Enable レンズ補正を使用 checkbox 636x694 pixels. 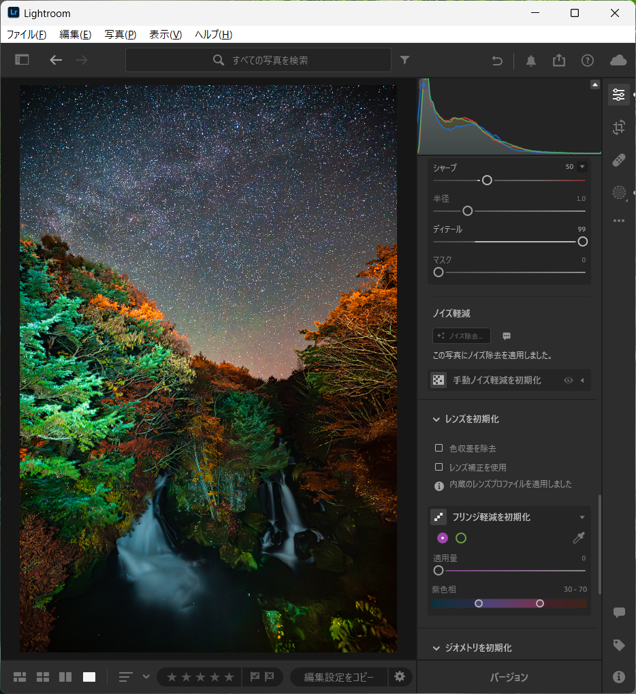(439, 467)
